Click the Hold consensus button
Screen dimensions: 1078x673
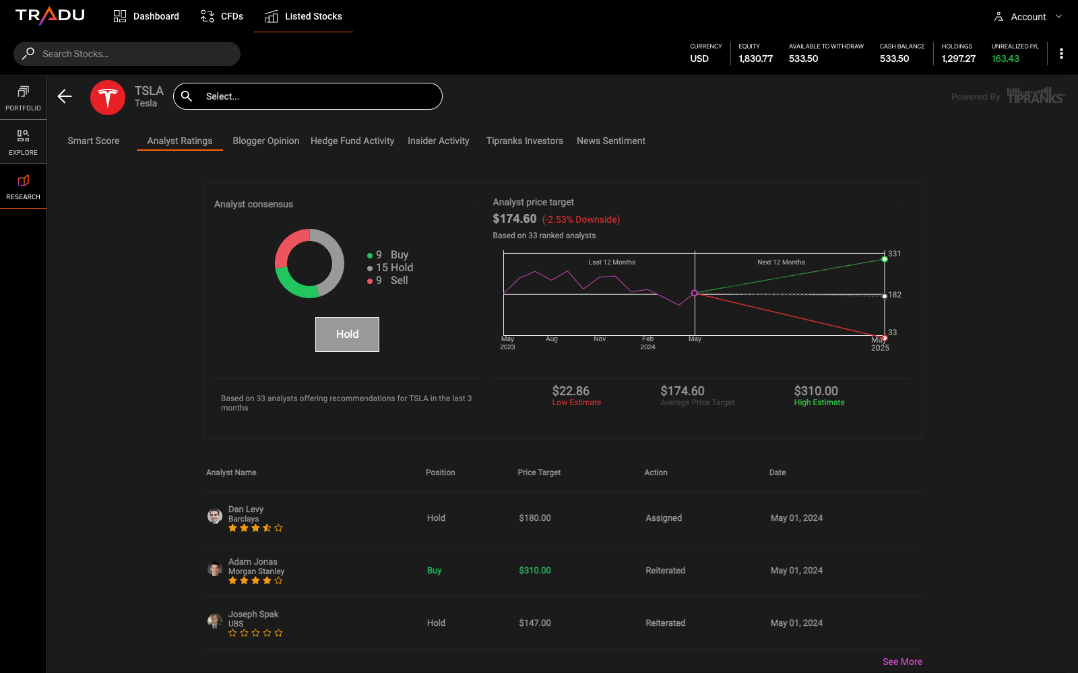[x=347, y=334]
